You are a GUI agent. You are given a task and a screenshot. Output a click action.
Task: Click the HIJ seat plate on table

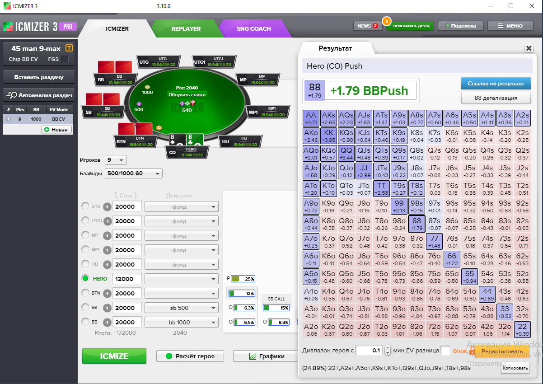point(240,141)
